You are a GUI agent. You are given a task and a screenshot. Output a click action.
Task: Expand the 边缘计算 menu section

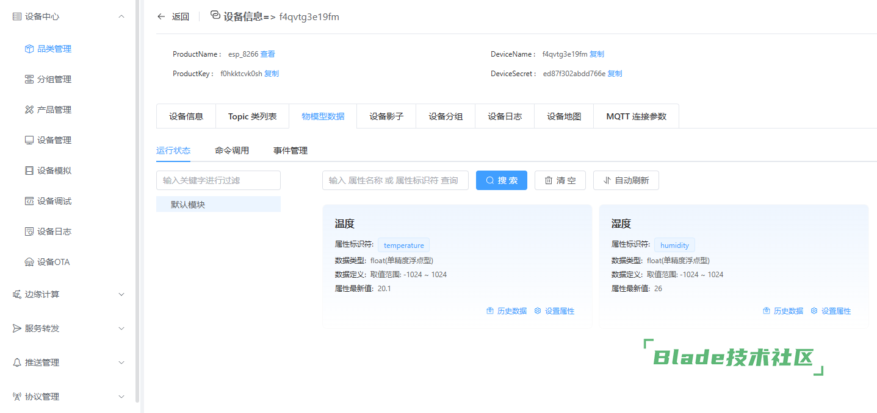121,294
